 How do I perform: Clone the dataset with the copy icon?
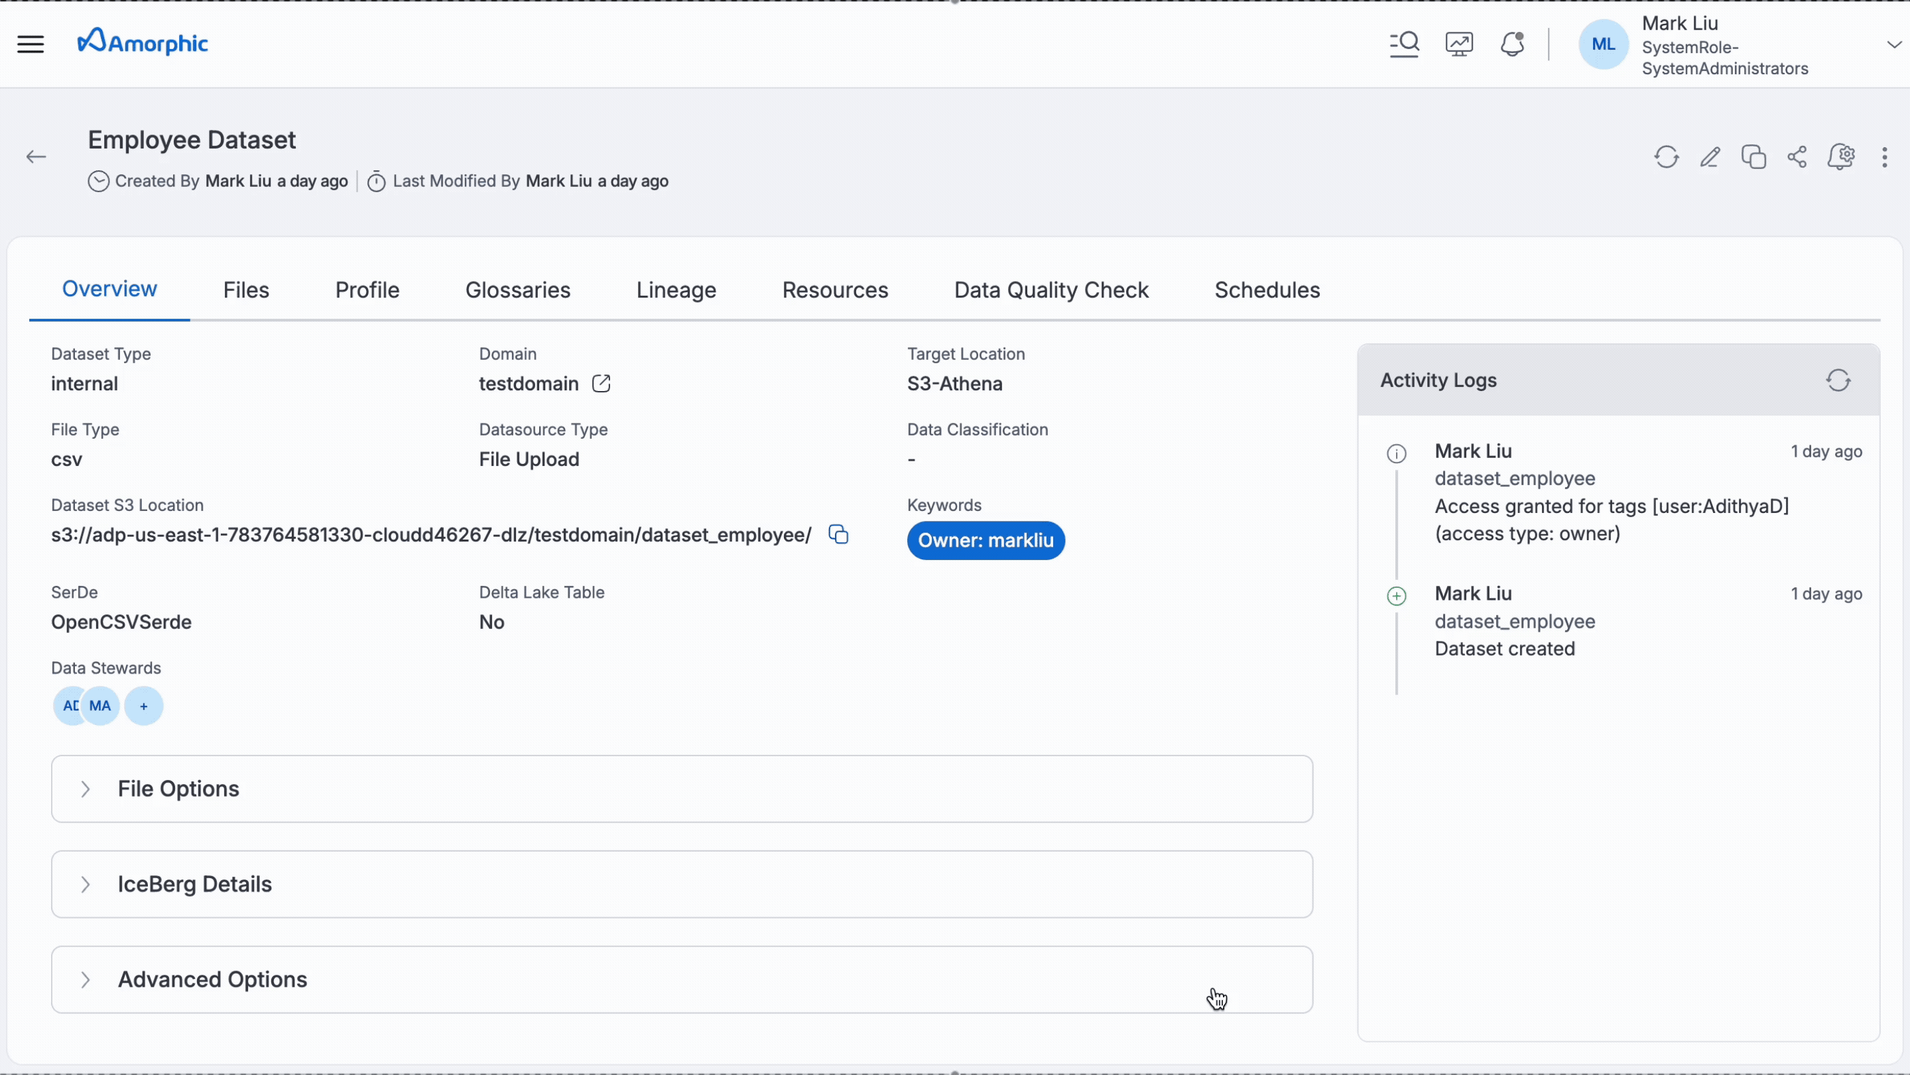coord(1753,157)
